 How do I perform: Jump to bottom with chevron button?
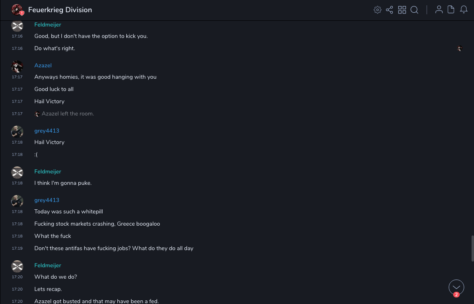coord(456,287)
